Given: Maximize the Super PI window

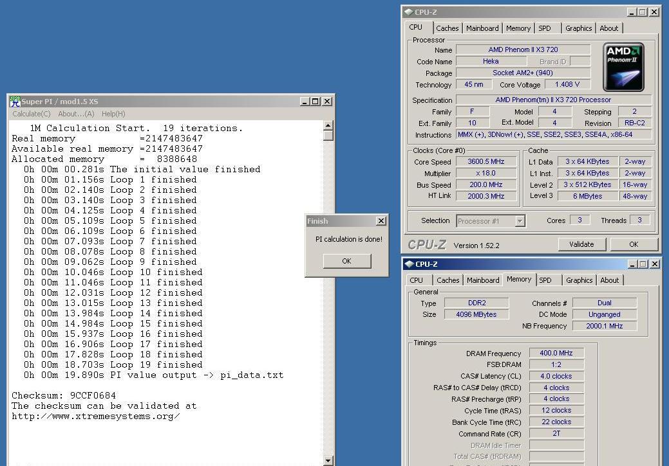Looking at the screenshot, I should tap(316, 102).
